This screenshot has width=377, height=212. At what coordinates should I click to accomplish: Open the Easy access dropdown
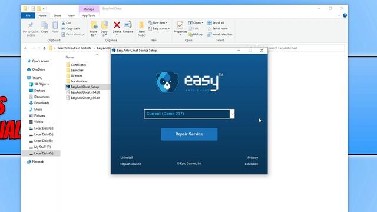click(x=159, y=29)
